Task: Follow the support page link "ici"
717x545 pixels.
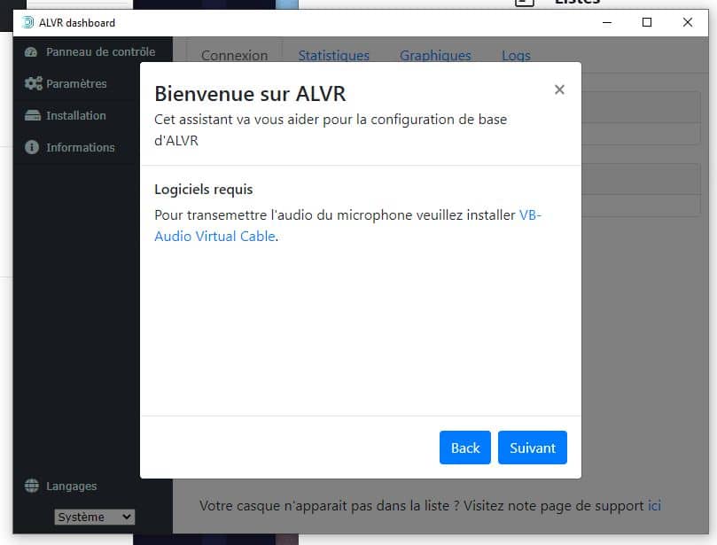Action: (x=654, y=506)
